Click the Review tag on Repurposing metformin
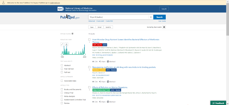The image size is (229, 105). click(113, 70)
